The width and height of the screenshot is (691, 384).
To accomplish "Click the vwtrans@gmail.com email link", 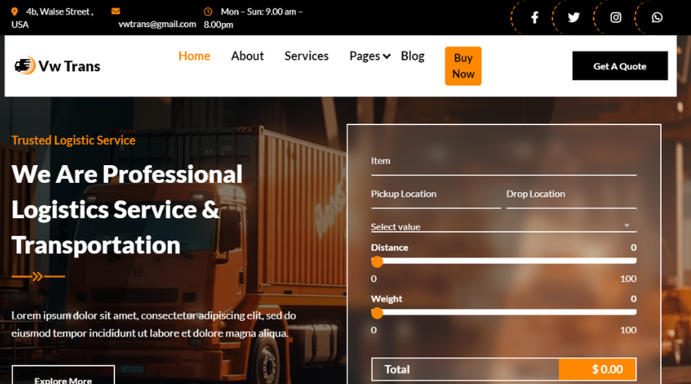I will pyautogui.click(x=157, y=25).
